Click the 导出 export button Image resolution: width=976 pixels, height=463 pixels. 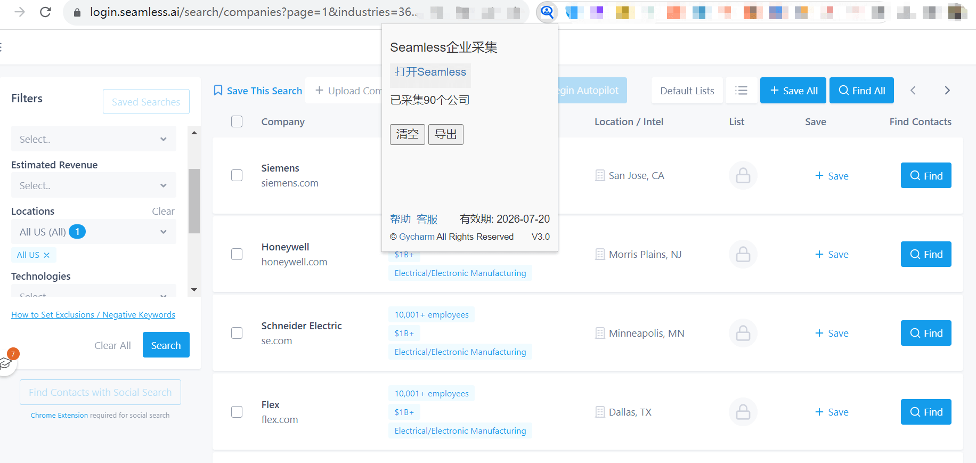point(446,134)
